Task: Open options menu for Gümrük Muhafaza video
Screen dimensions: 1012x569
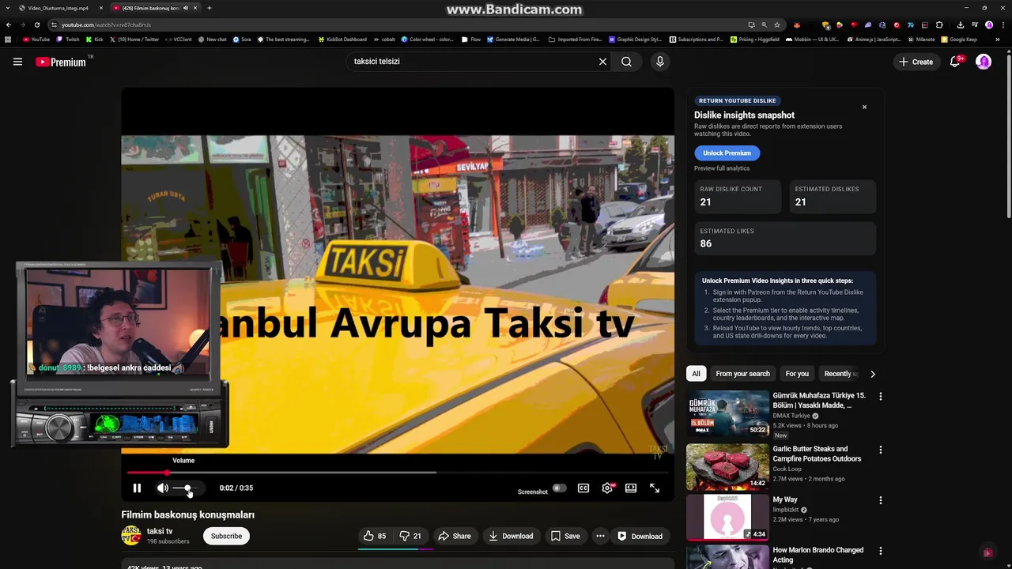Action: [881, 397]
